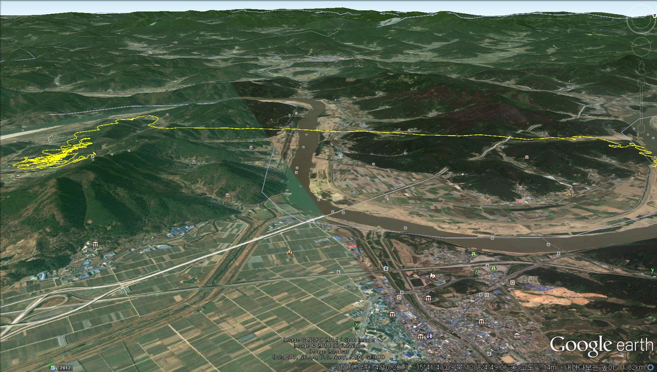Open the picnic table icon nearest the river bank
Image resolution: width=657 pixels, height=372 pixels.
(474, 254)
